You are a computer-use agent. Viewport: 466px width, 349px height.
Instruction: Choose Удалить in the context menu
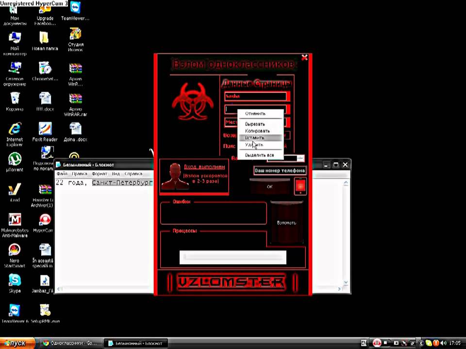[261, 145]
